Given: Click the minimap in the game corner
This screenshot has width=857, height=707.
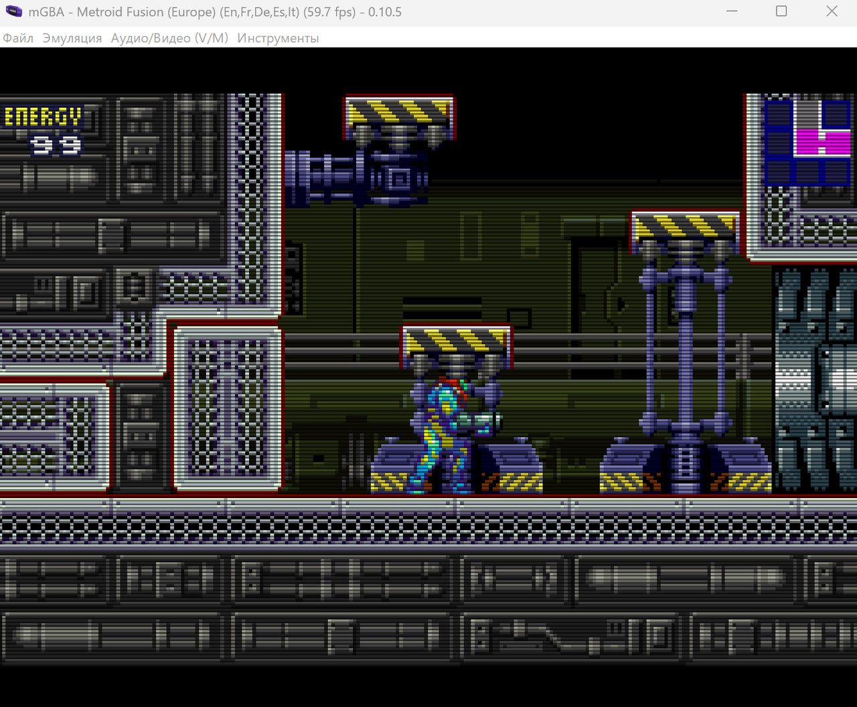Looking at the screenshot, I should click(807, 142).
